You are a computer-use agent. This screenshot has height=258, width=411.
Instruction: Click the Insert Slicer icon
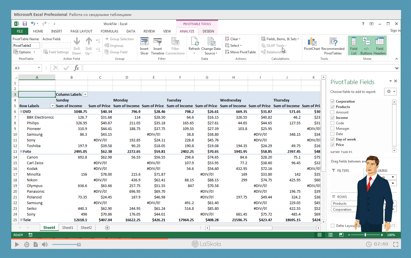click(144, 42)
